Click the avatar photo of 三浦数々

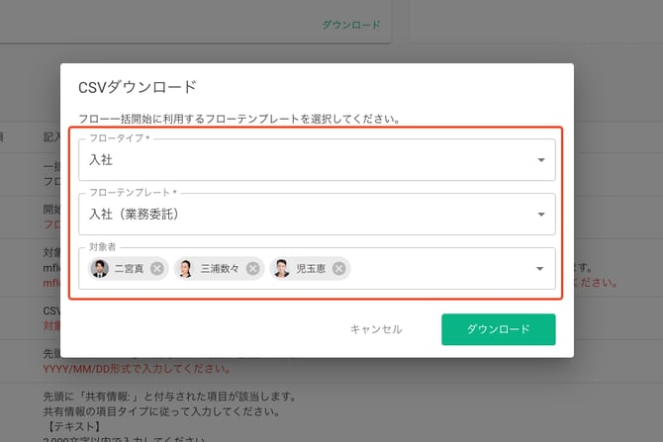click(186, 269)
